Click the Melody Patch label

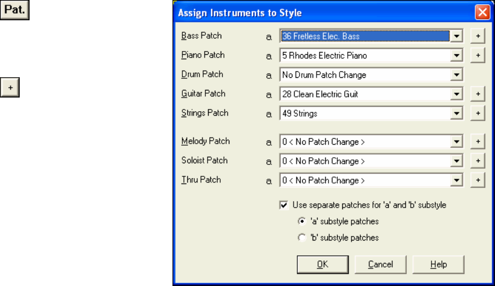[205, 141]
